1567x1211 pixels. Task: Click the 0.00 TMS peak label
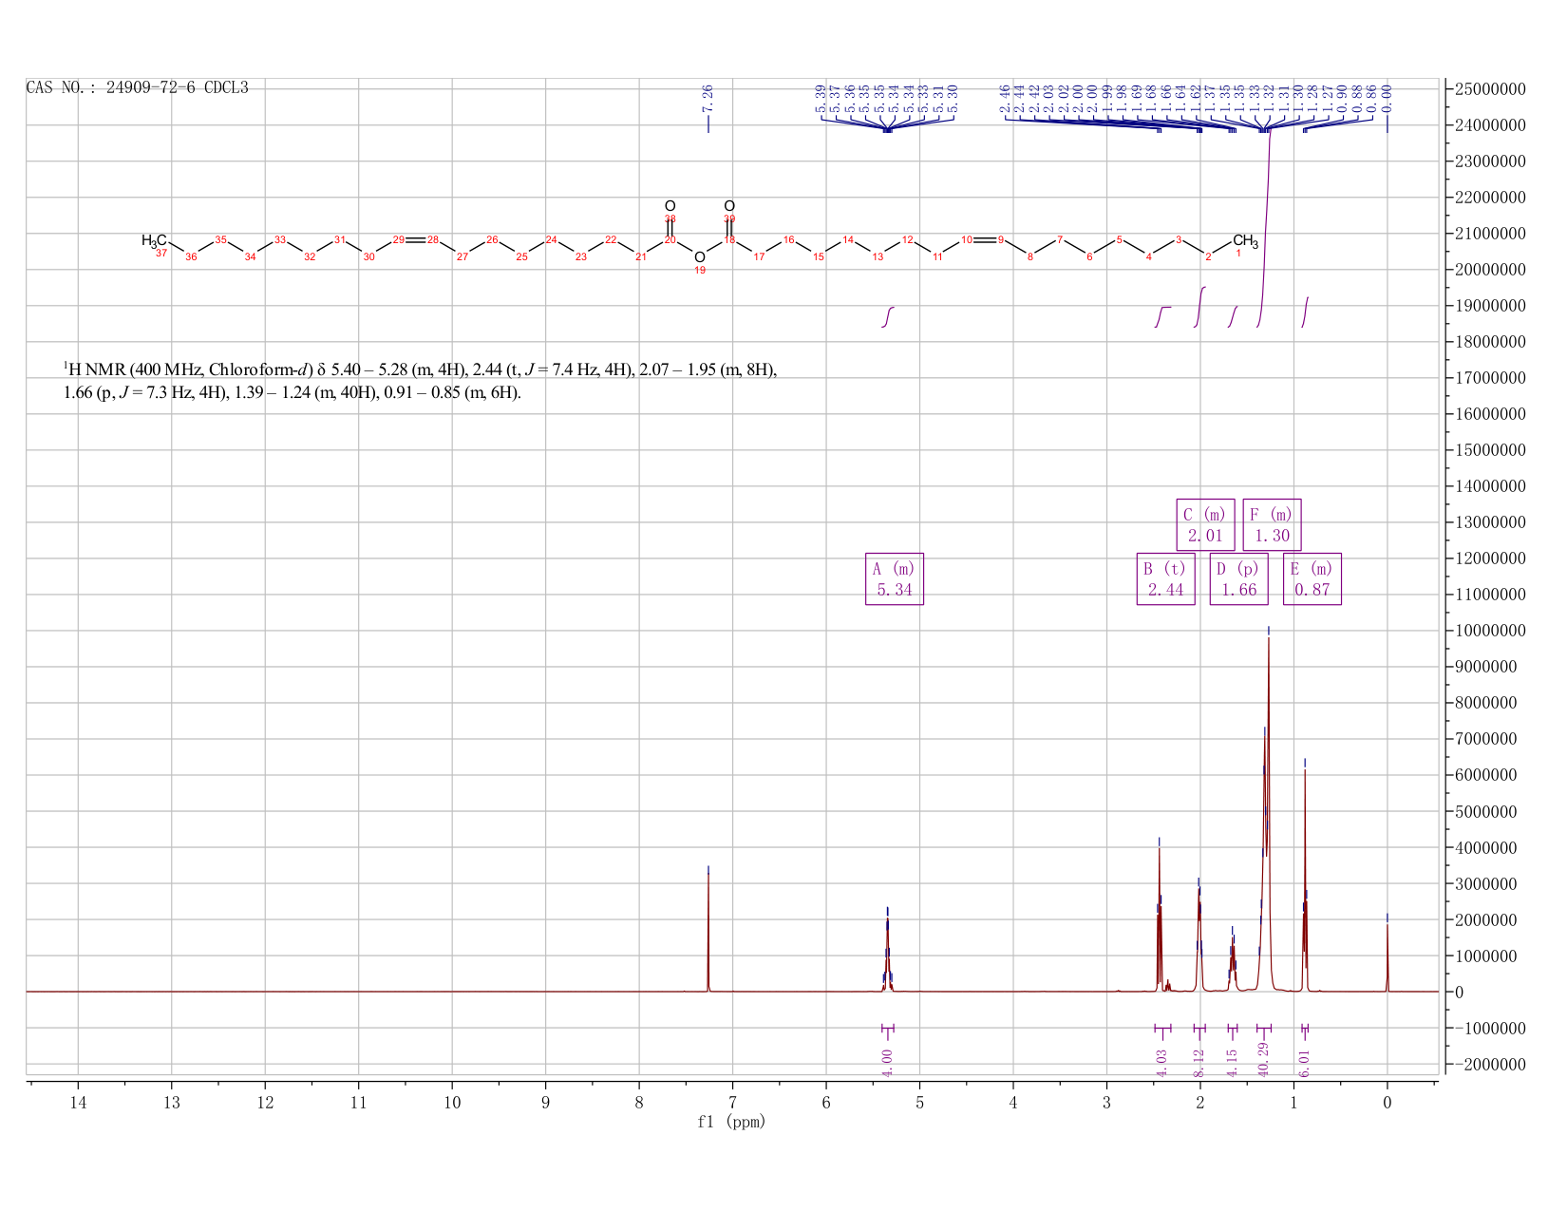click(1387, 98)
